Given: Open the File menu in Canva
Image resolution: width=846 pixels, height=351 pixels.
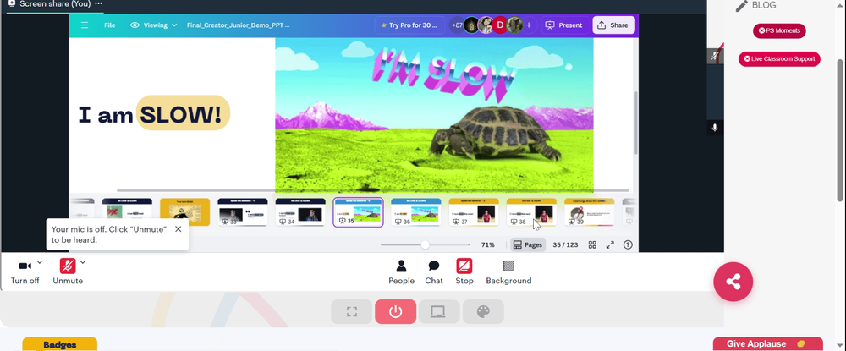Looking at the screenshot, I should (x=109, y=25).
